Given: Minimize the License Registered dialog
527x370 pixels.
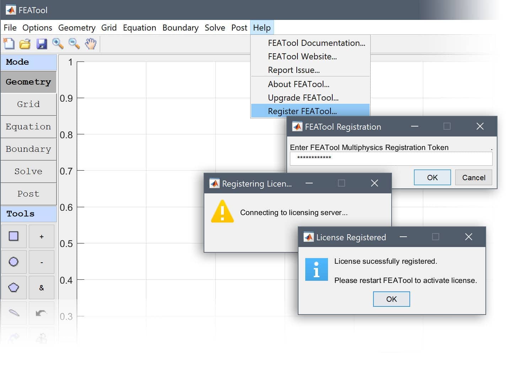Looking at the screenshot, I should point(403,237).
